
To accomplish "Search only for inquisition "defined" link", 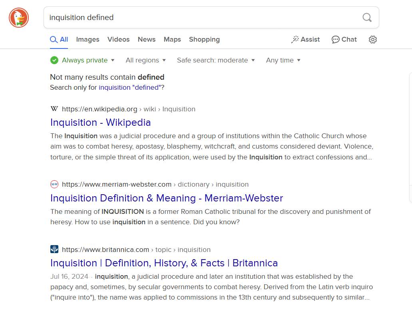I will click(130, 87).
